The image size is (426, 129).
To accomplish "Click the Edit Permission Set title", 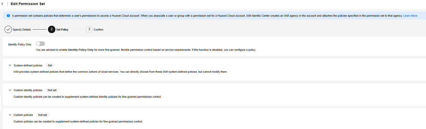I will point(28,4).
